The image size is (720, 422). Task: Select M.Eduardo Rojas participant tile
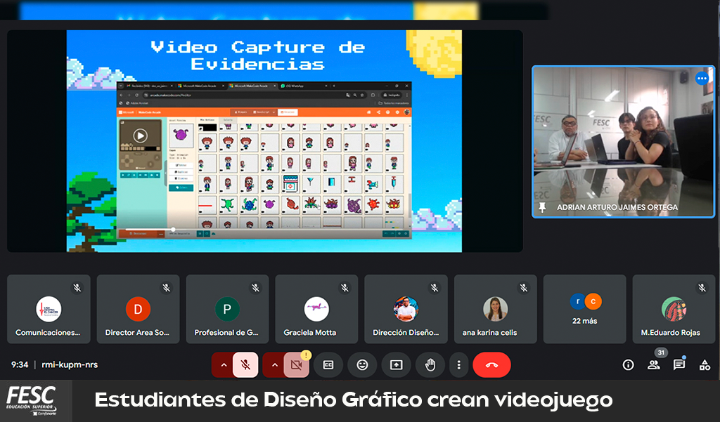point(674,309)
